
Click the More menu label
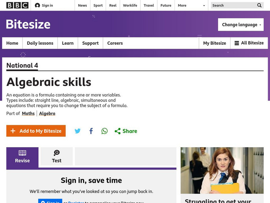(182, 5)
